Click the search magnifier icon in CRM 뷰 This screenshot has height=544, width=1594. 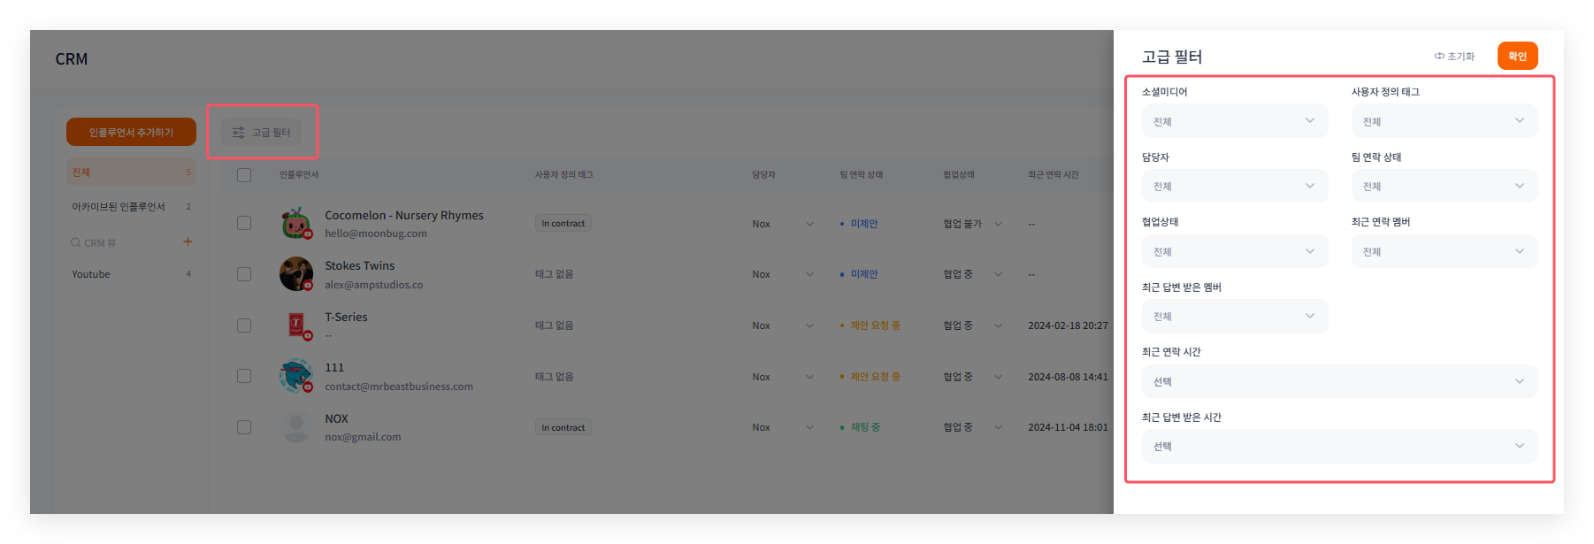coord(76,242)
